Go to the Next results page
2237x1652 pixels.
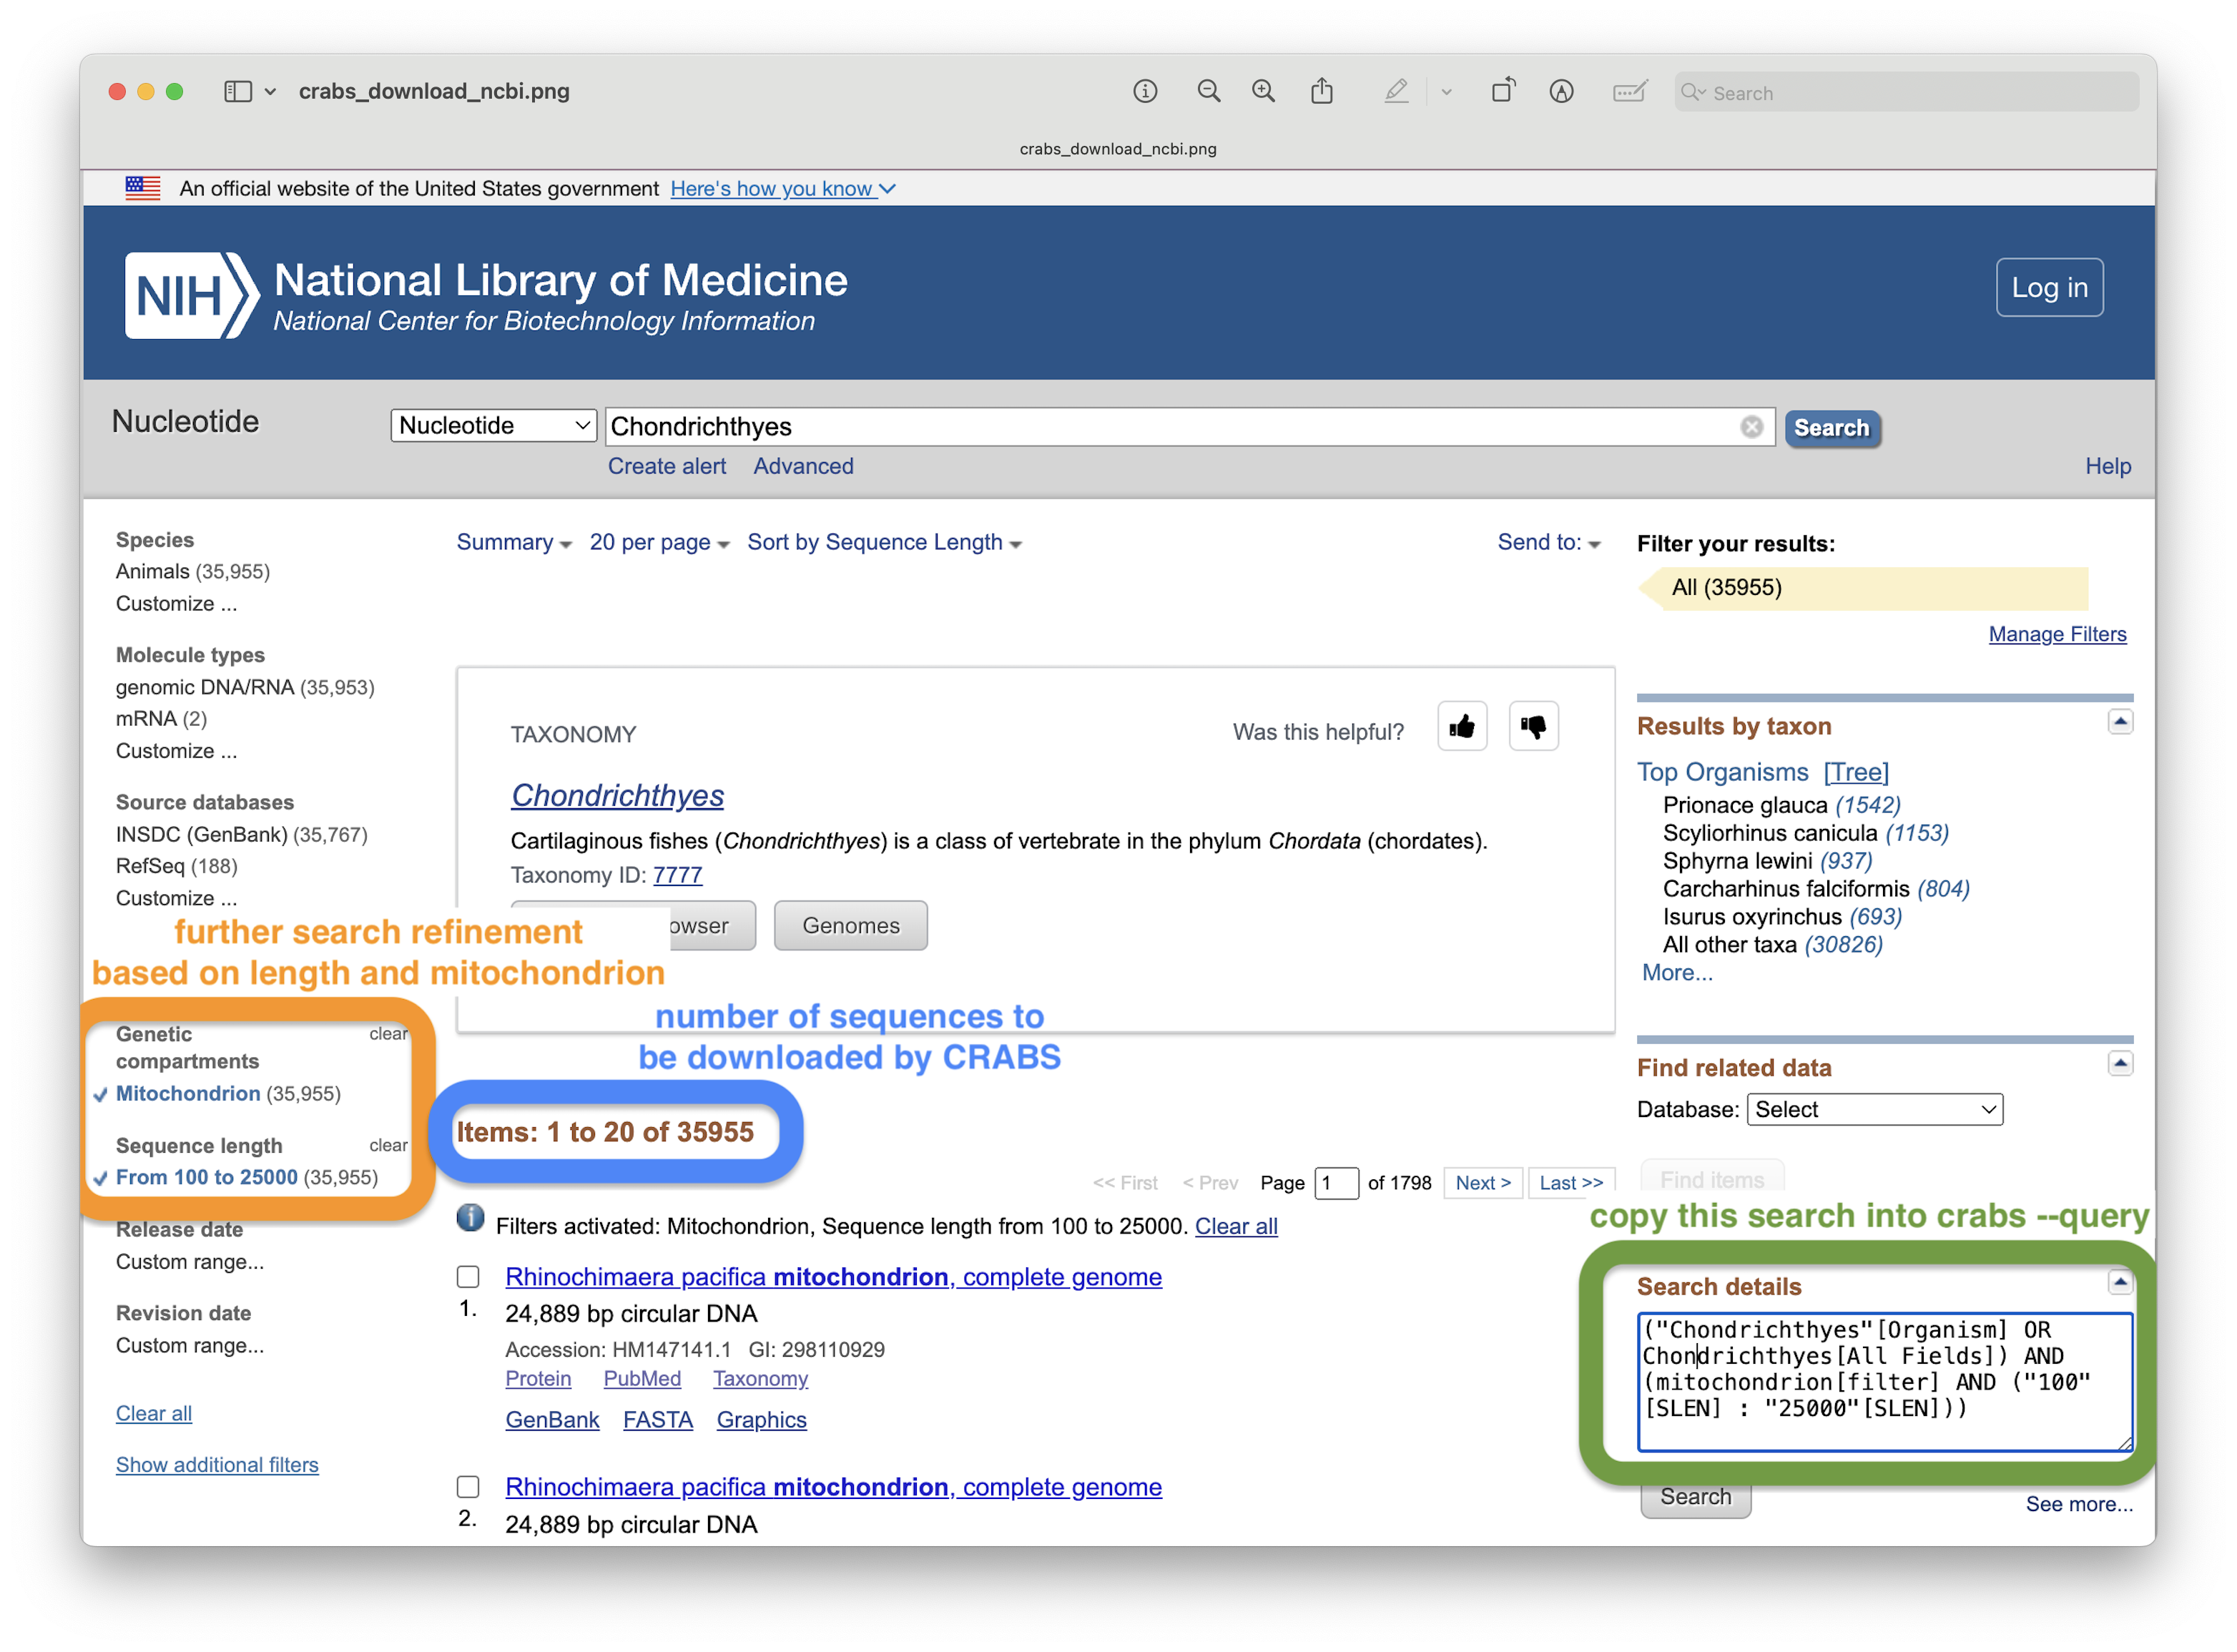pyautogui.click(x=1483, y=1183)
